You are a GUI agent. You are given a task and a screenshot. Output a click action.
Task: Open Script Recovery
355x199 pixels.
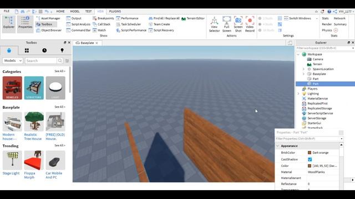tap(161, 30)
